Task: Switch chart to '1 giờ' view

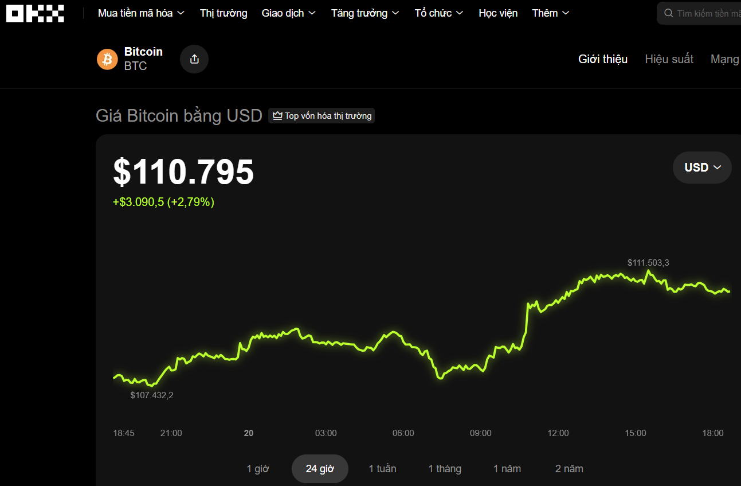Action: pyautogui.click(x=258, y=468)
